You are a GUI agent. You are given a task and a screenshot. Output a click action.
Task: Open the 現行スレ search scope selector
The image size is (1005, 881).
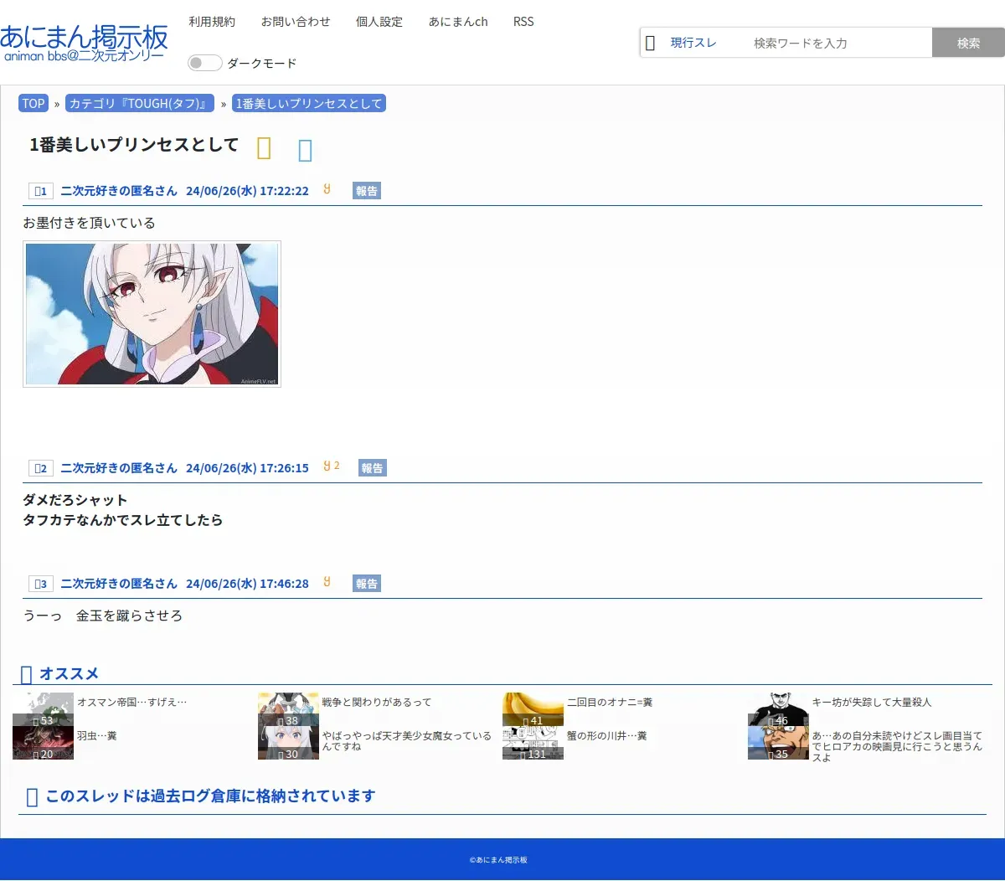click(x=693, y=43)
